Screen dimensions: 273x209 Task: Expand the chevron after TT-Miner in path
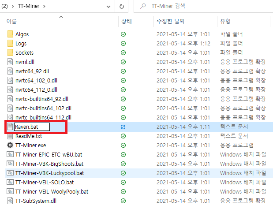[x=44, y=7]
